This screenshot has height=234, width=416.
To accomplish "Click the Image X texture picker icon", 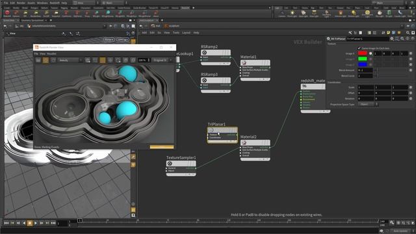I will point(370,53).
